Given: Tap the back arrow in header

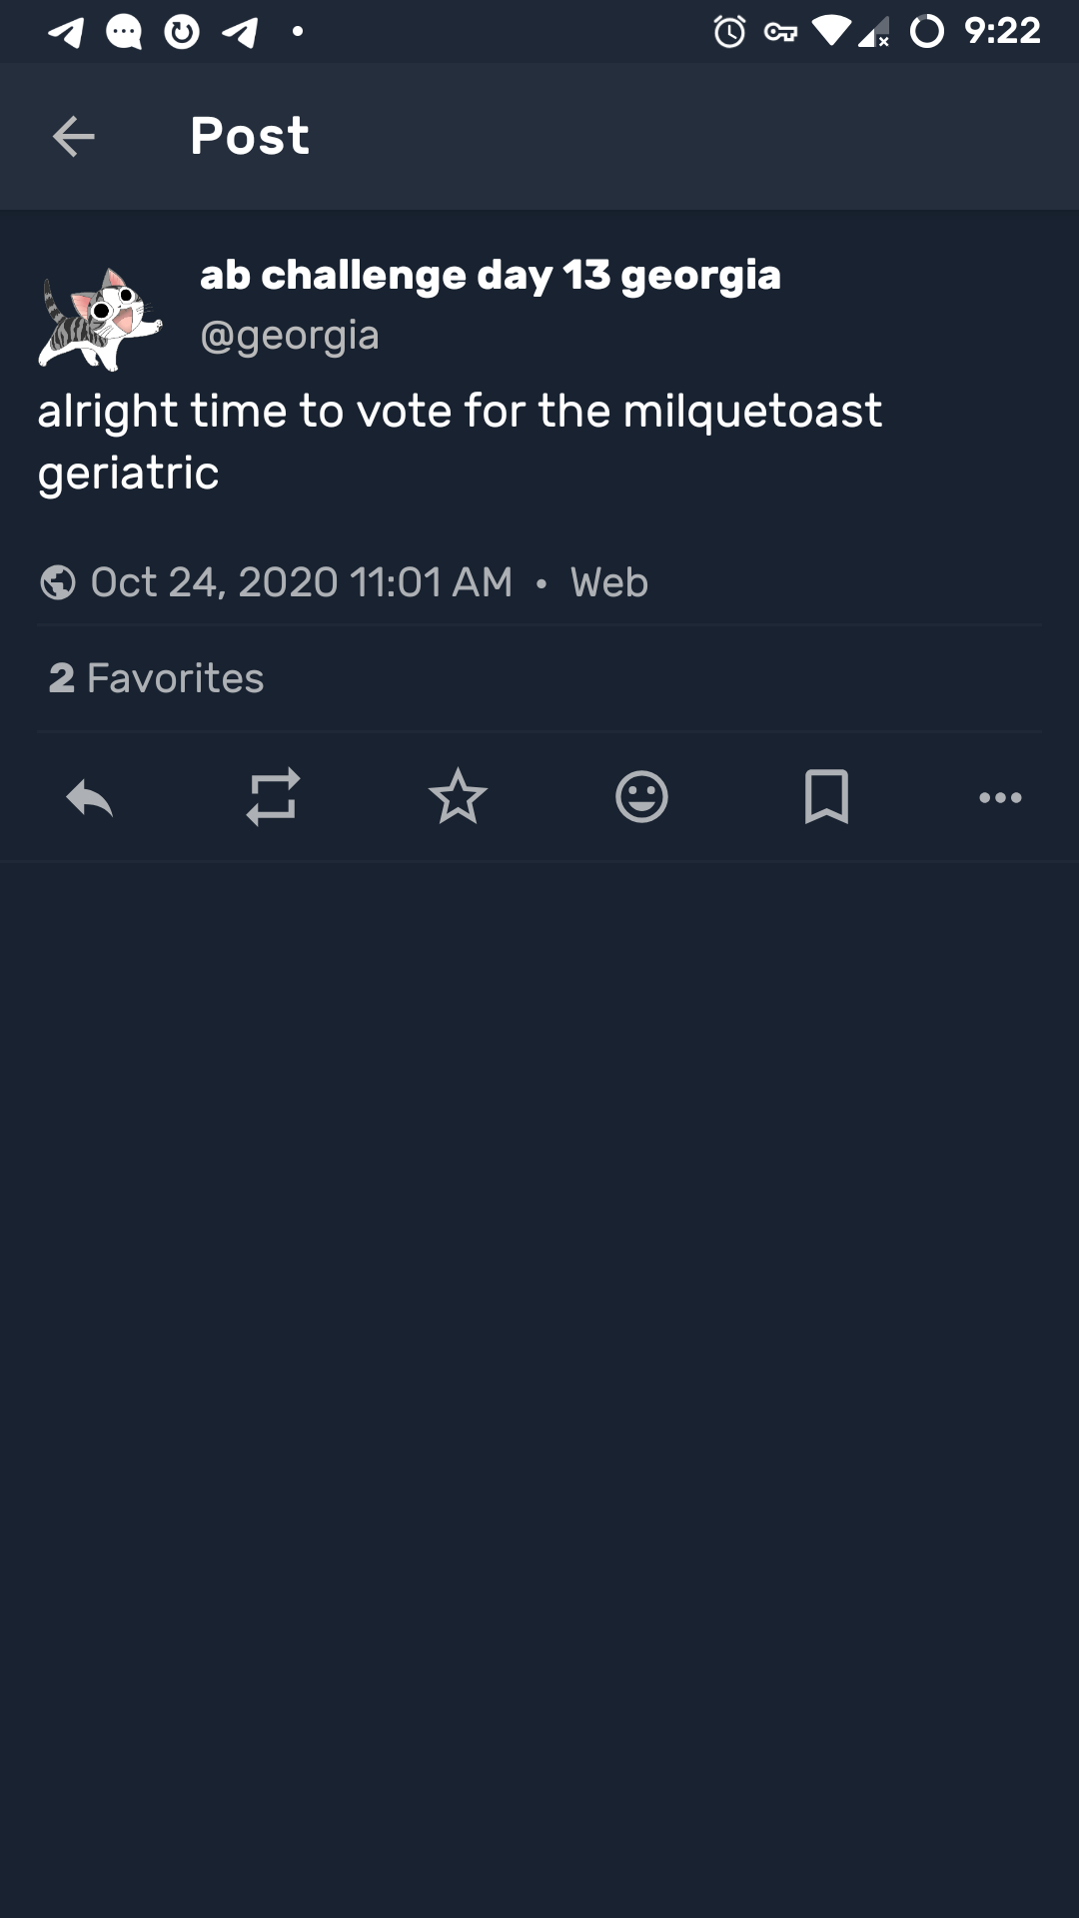Looking at the screenshot, I should 73,136.
